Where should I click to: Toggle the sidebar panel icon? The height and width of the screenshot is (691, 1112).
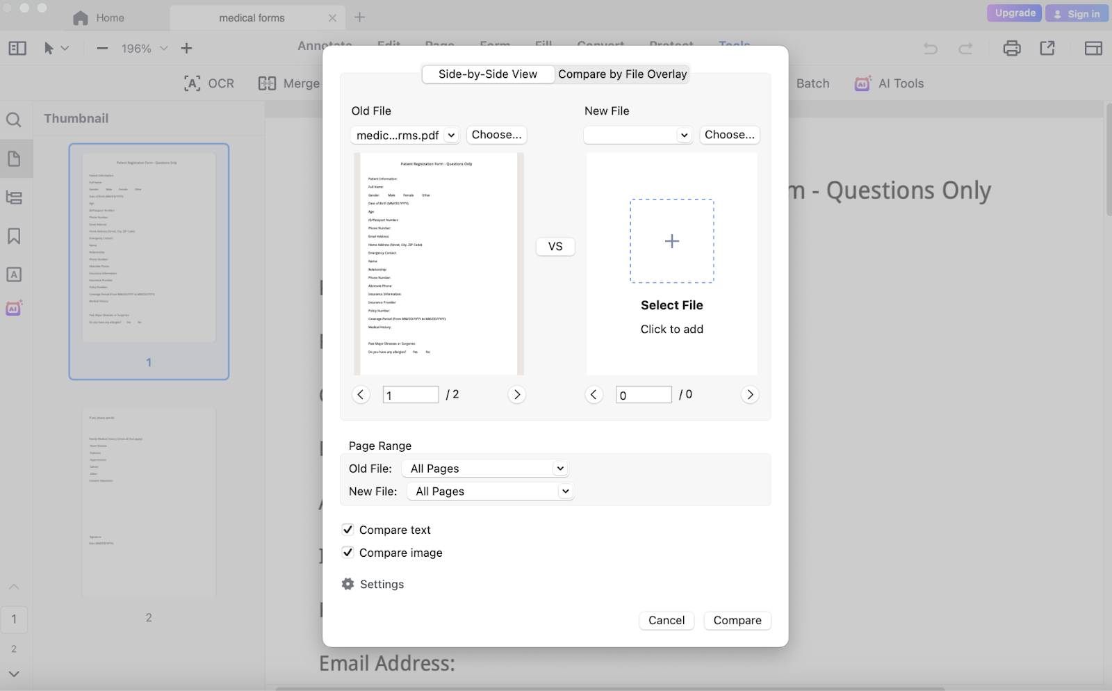(x=17, y=48)
